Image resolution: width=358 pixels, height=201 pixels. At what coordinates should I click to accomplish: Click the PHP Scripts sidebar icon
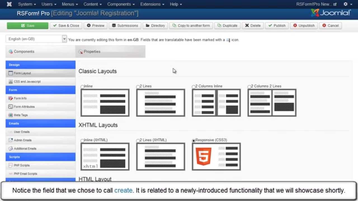click(x=11, y=165)
